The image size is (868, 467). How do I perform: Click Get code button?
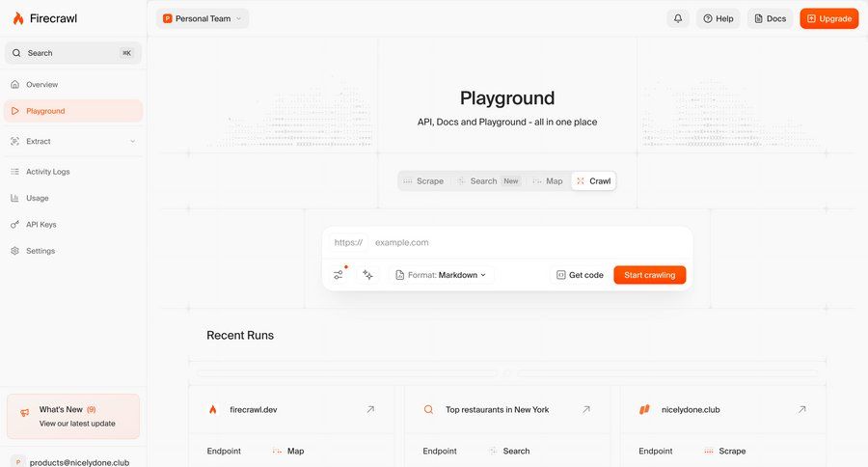pos(580,275)
